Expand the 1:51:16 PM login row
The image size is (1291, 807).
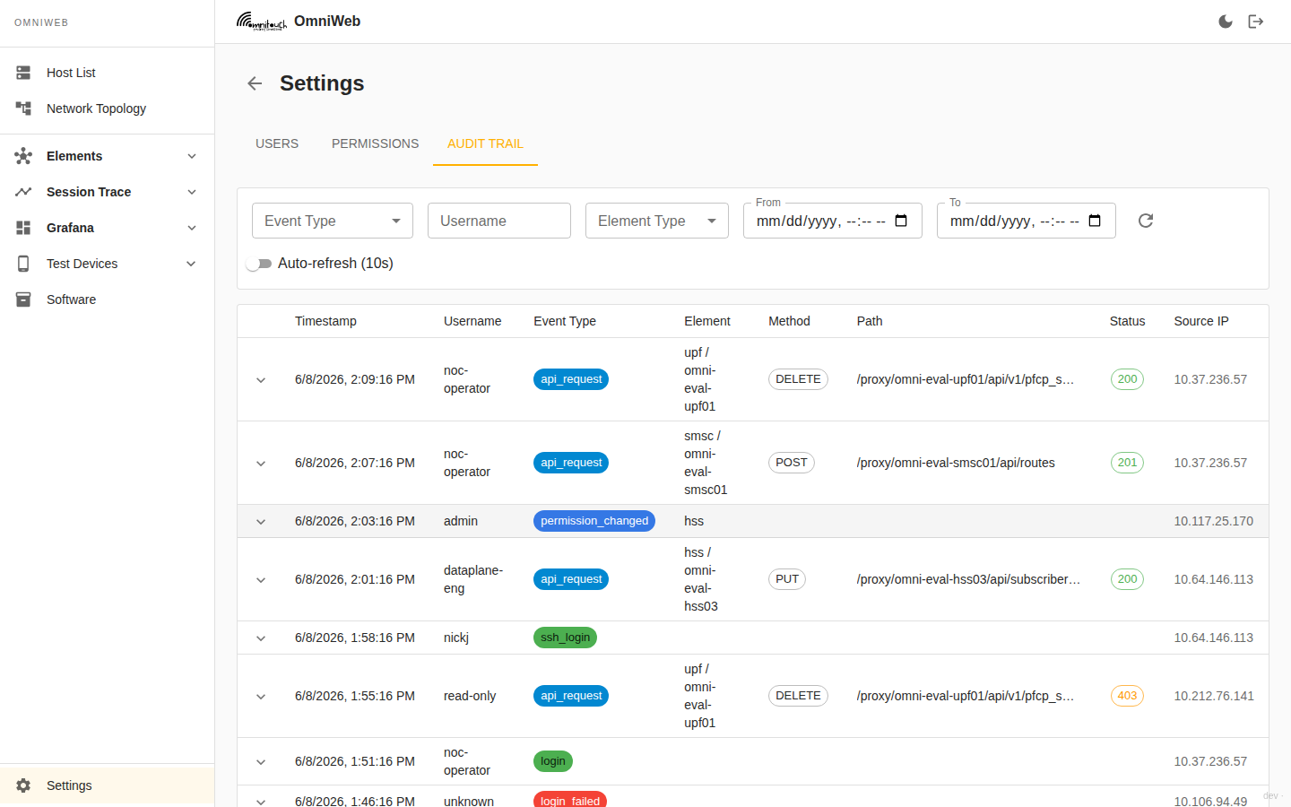pyautogui.click(x=261, y=762)
